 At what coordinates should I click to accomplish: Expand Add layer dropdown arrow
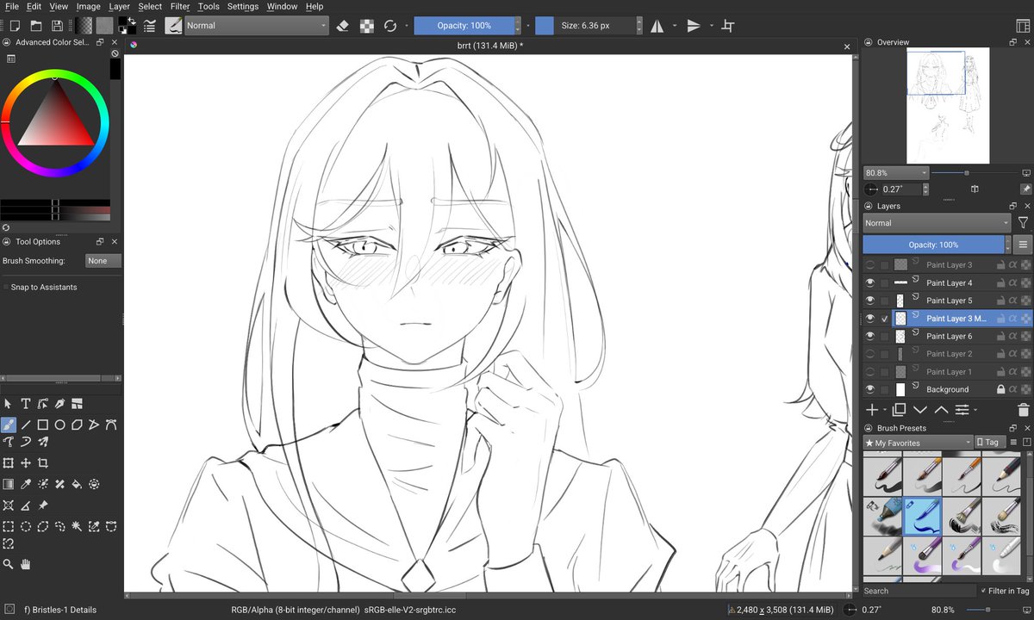[x=885, y=411]
